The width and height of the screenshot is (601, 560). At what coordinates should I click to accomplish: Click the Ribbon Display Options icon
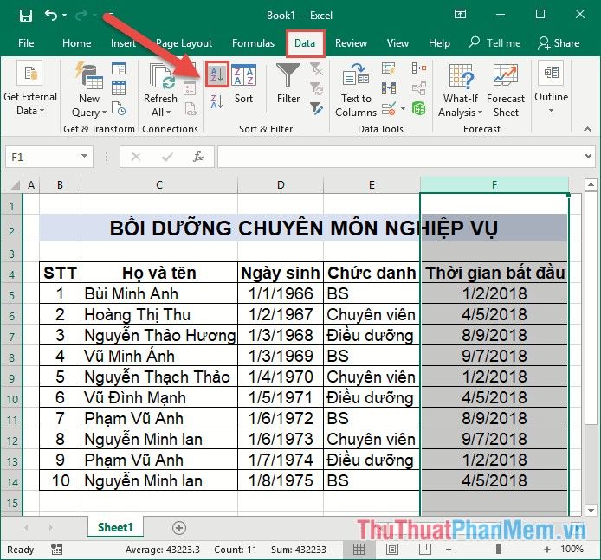click(x=460, y=15)
